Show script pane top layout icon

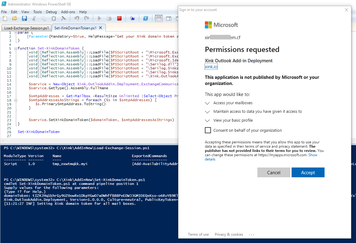click(x=159, y=18)
